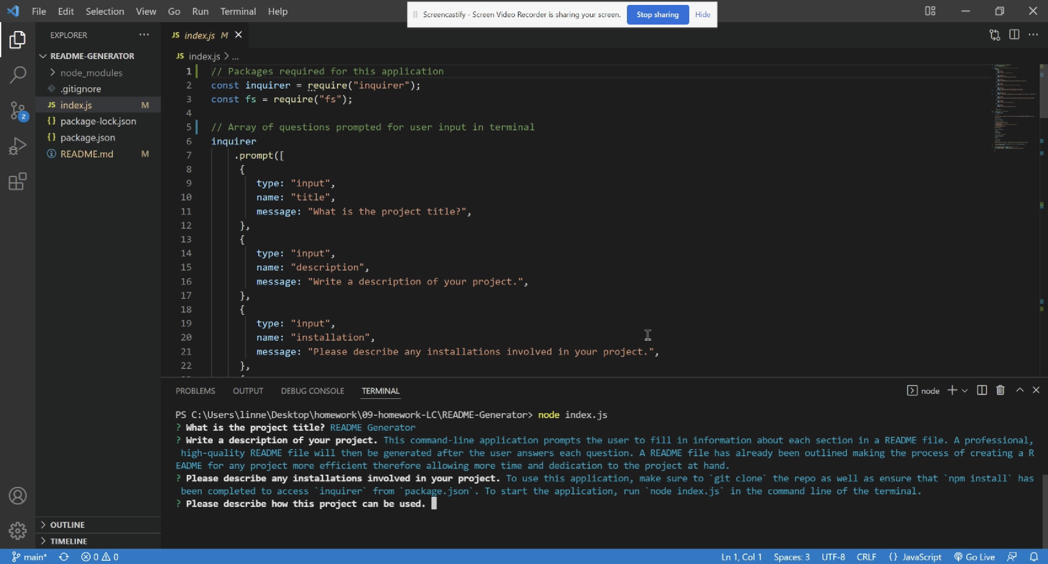Hide the Screencastify sharing notification
The height and width of the screenshot is (564, 1048).
[x=702, y=15]
